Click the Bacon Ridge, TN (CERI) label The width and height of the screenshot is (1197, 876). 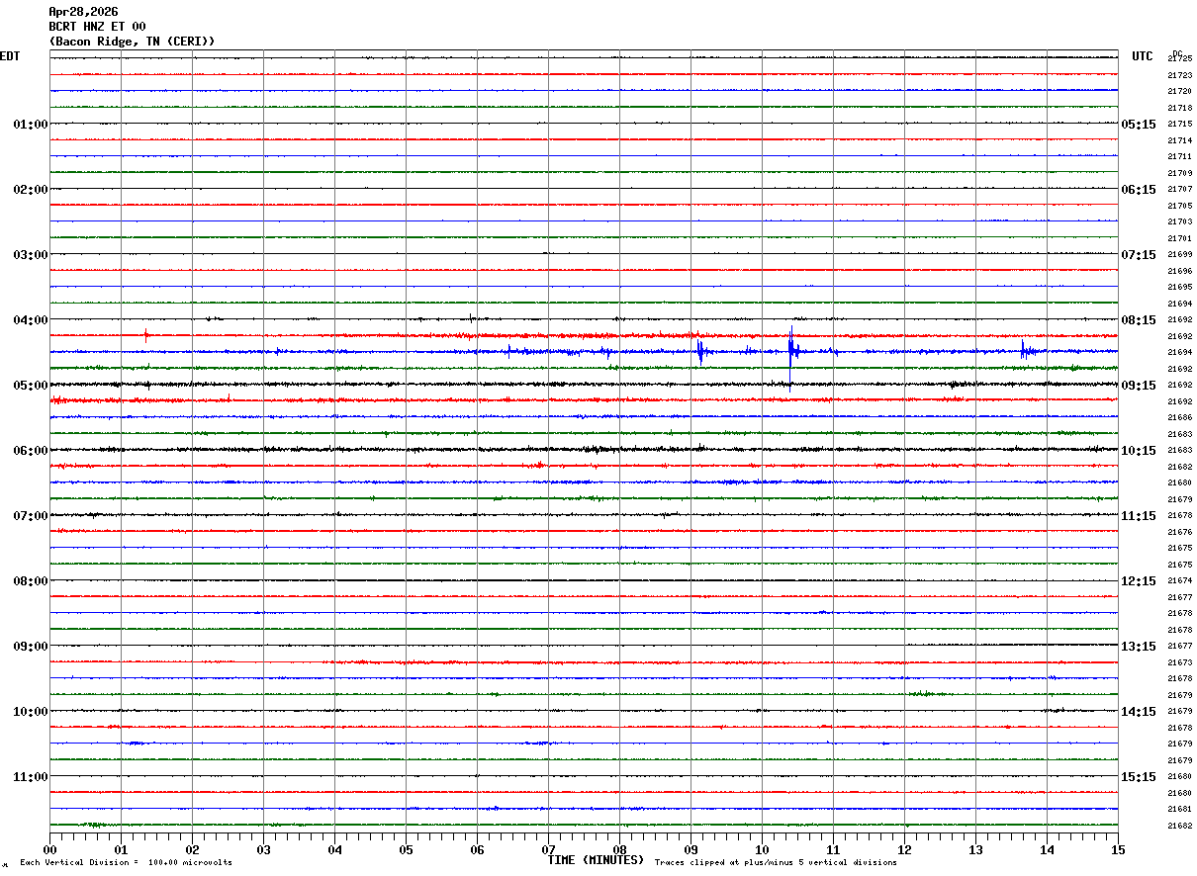pos(132,42)
